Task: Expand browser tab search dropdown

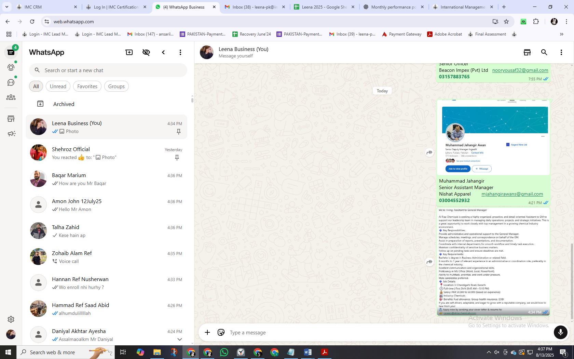Action: tap(6, 7)
